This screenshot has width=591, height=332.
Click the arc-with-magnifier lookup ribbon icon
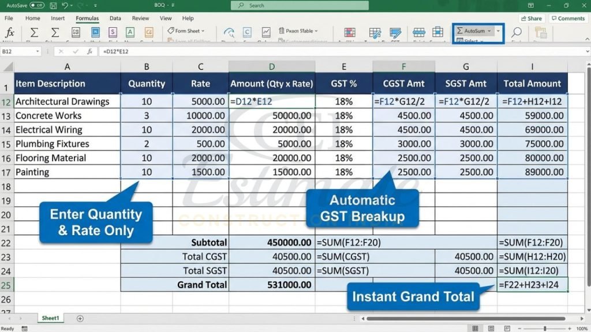[229, 33]
